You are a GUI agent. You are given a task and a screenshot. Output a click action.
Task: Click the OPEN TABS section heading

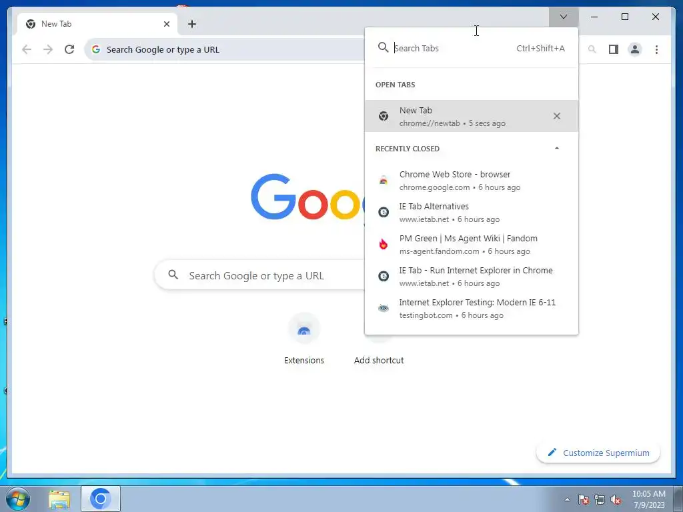pyautogui.click(x=395, y=85)
